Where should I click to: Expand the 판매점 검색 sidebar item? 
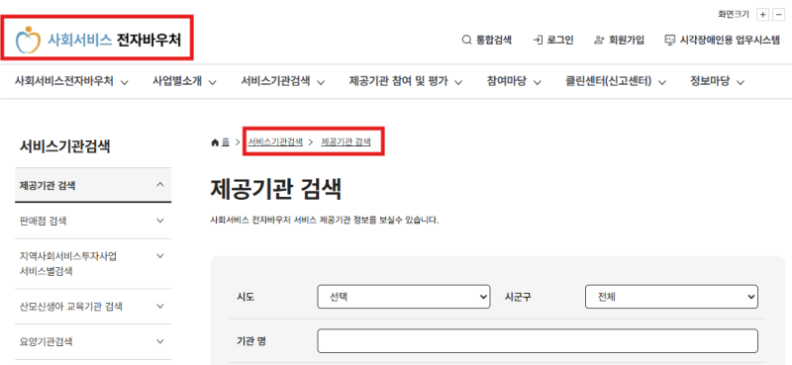point(93,221)
